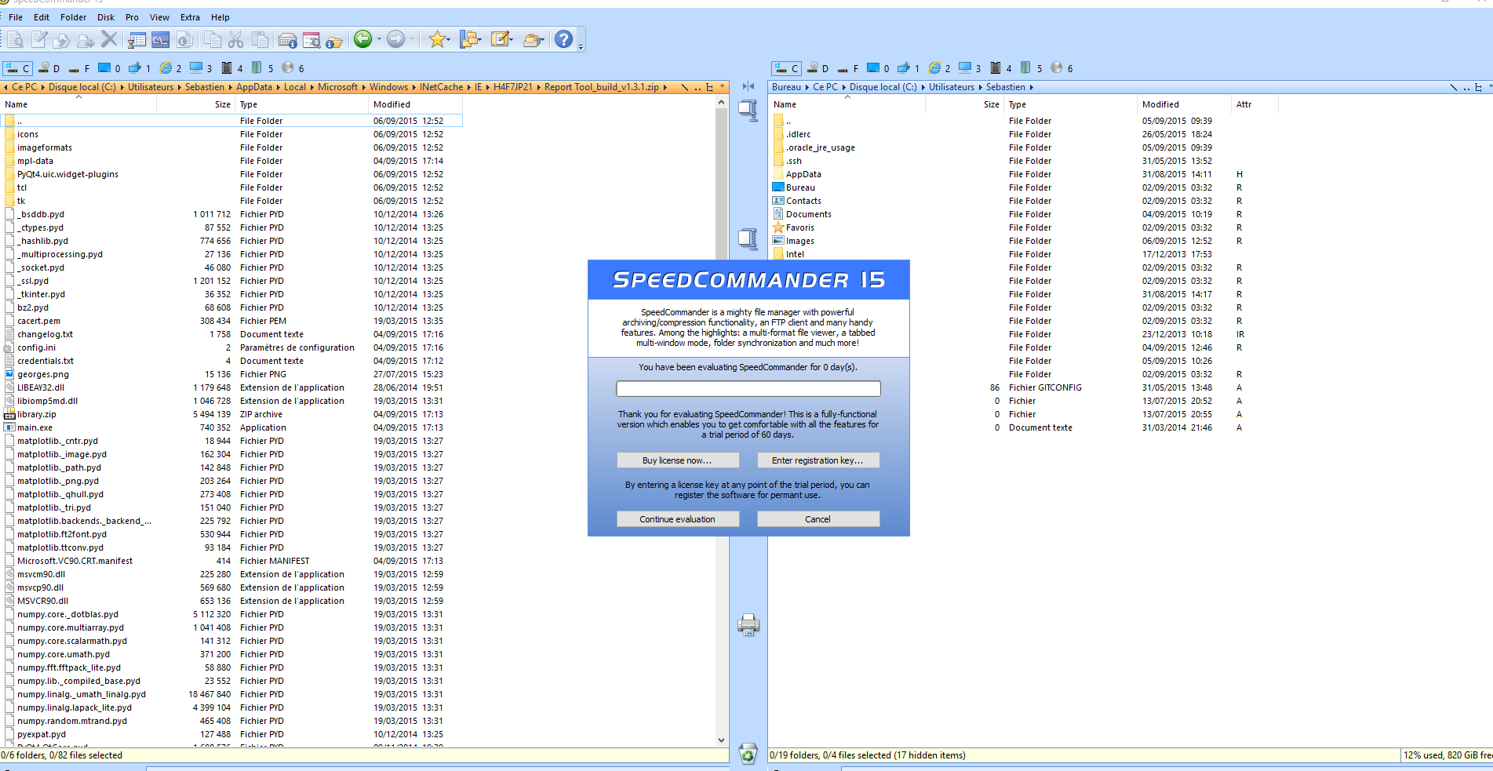The width and height of the screenshot is (1493, 771).
Task: Click the green Back arrow button
Action: pyautogui.click(x=362, y=39)
